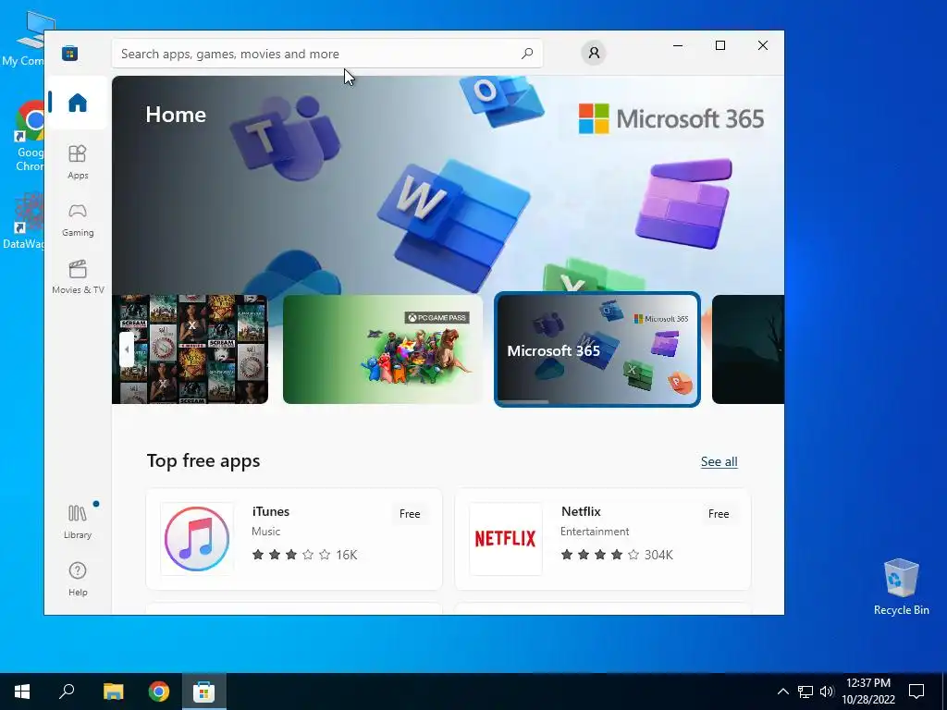Show hidden system tray icons
This screenshot has height=710, width=947.
(x=782, y=692)
